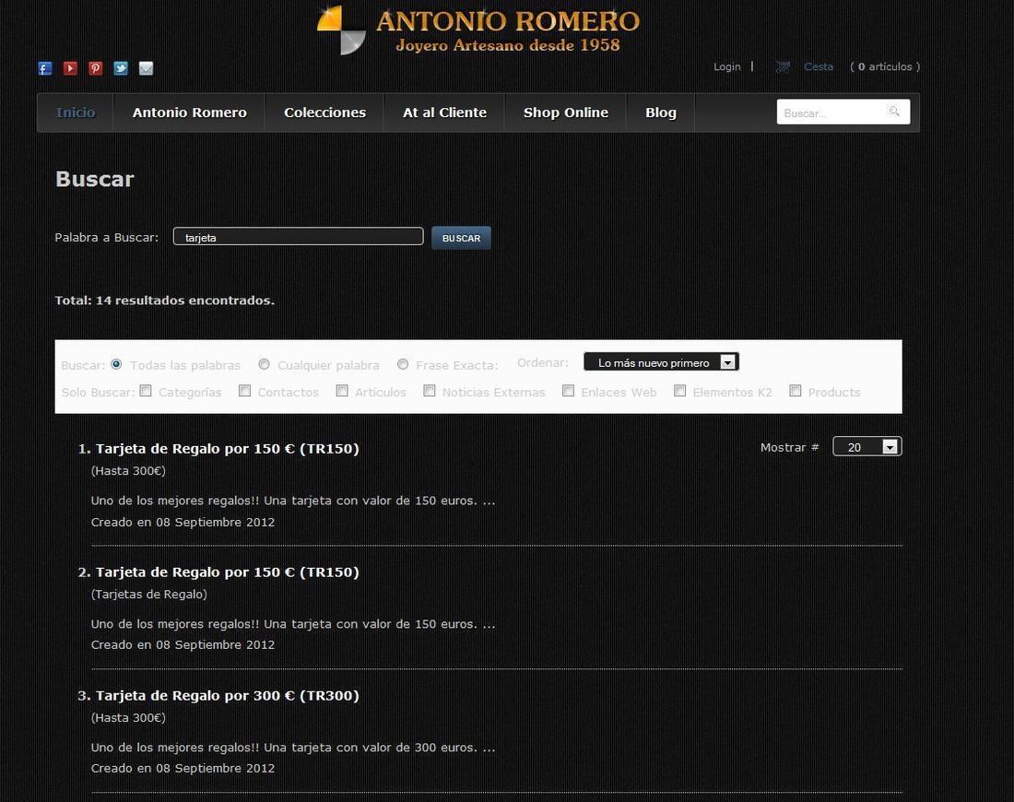Click 'Total: 14 resultados encontrados' text
The image size is (1014, 802).
coord(164,301)
